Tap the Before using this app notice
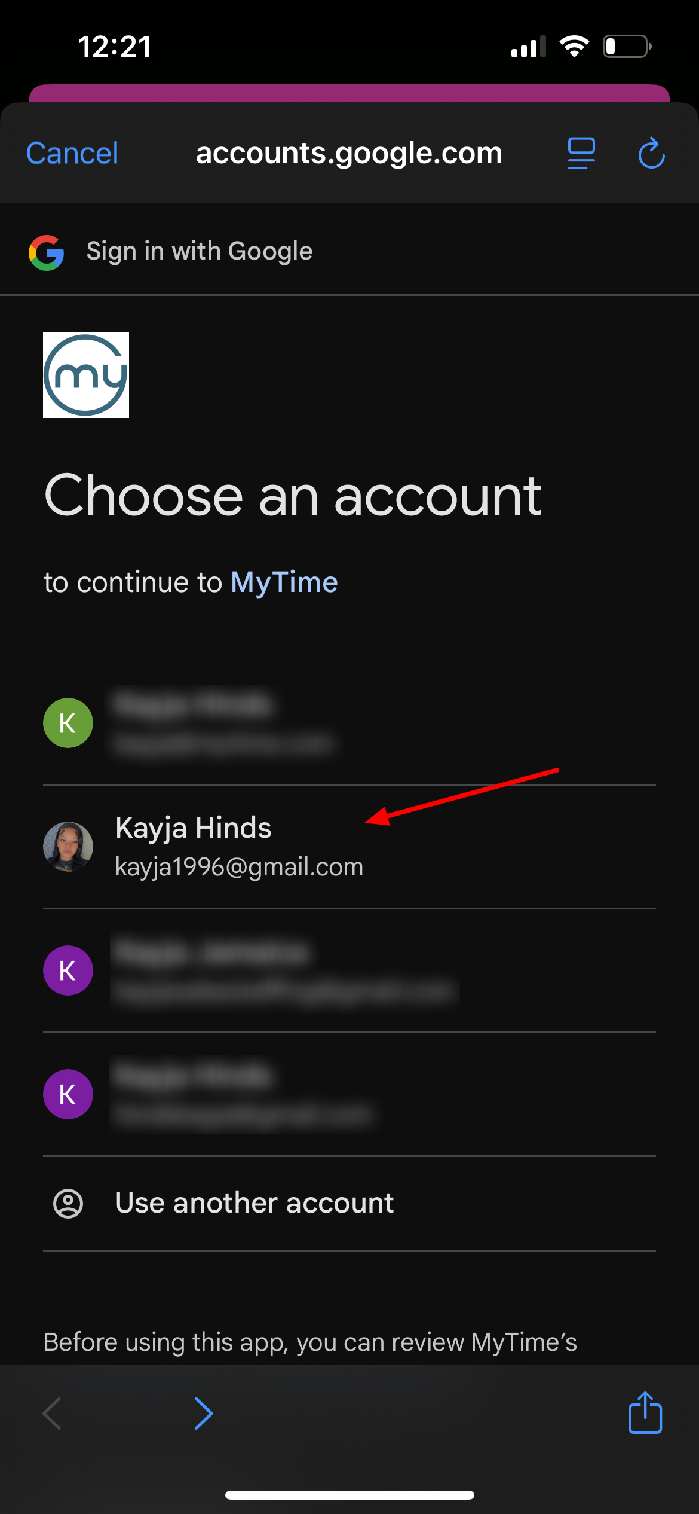This screenshot has height=1514, width=699. tap(311, 1342)
